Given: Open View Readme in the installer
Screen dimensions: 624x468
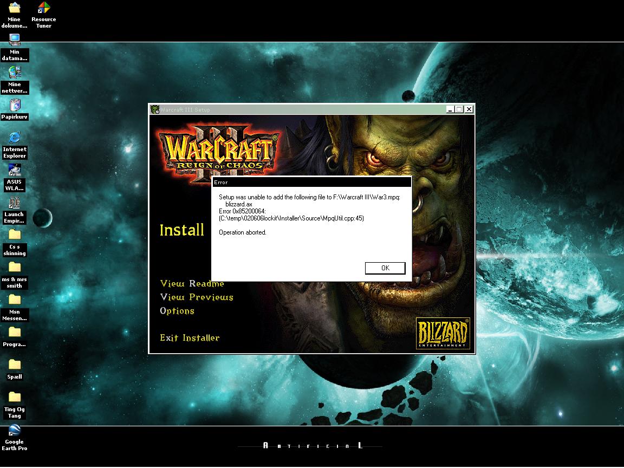Looking at the screenshot, I should pos(192,283).
